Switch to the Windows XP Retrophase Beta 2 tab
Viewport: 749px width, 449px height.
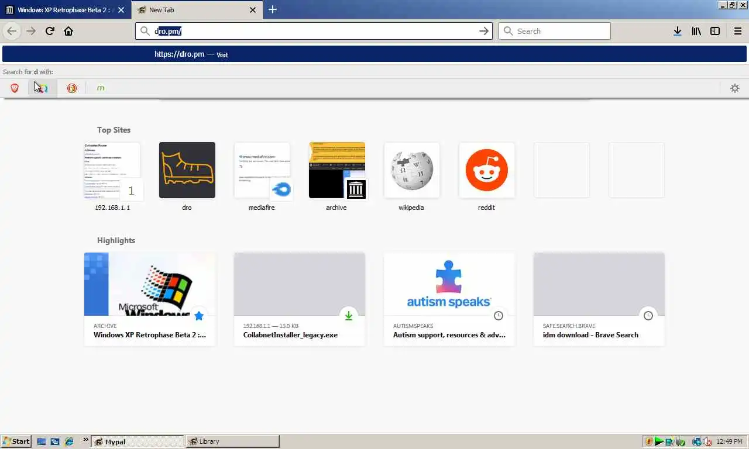point(65,10)
